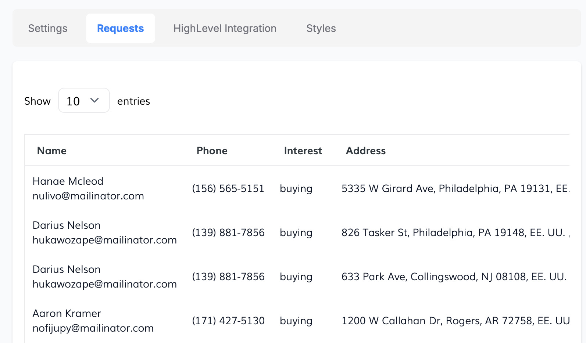Click the nofijupy@mailinator.com email
Screen dimensions: 586x343
93,328
